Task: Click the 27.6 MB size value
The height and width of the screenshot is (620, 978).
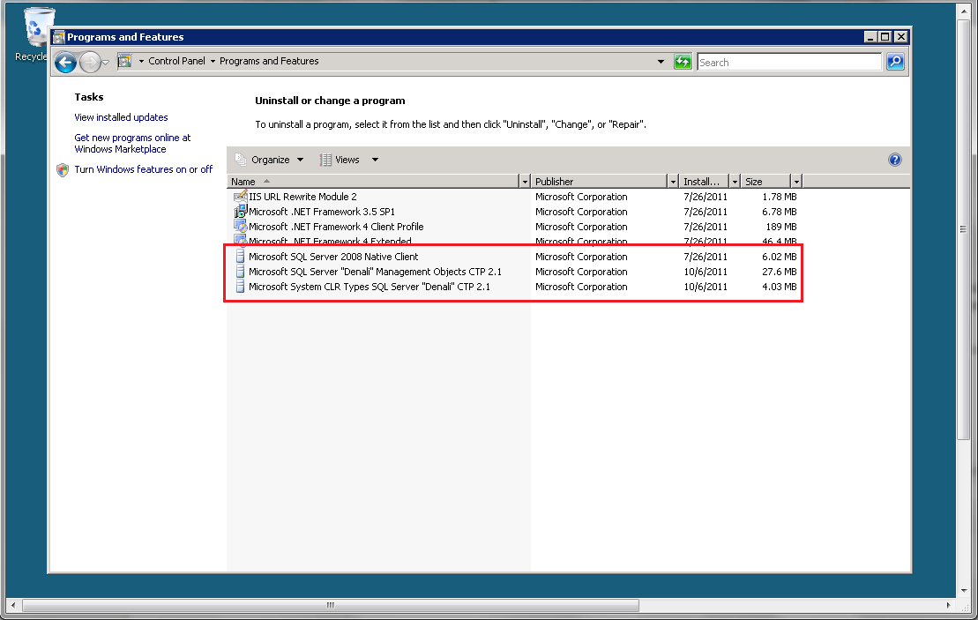Action: pos(779,272)
